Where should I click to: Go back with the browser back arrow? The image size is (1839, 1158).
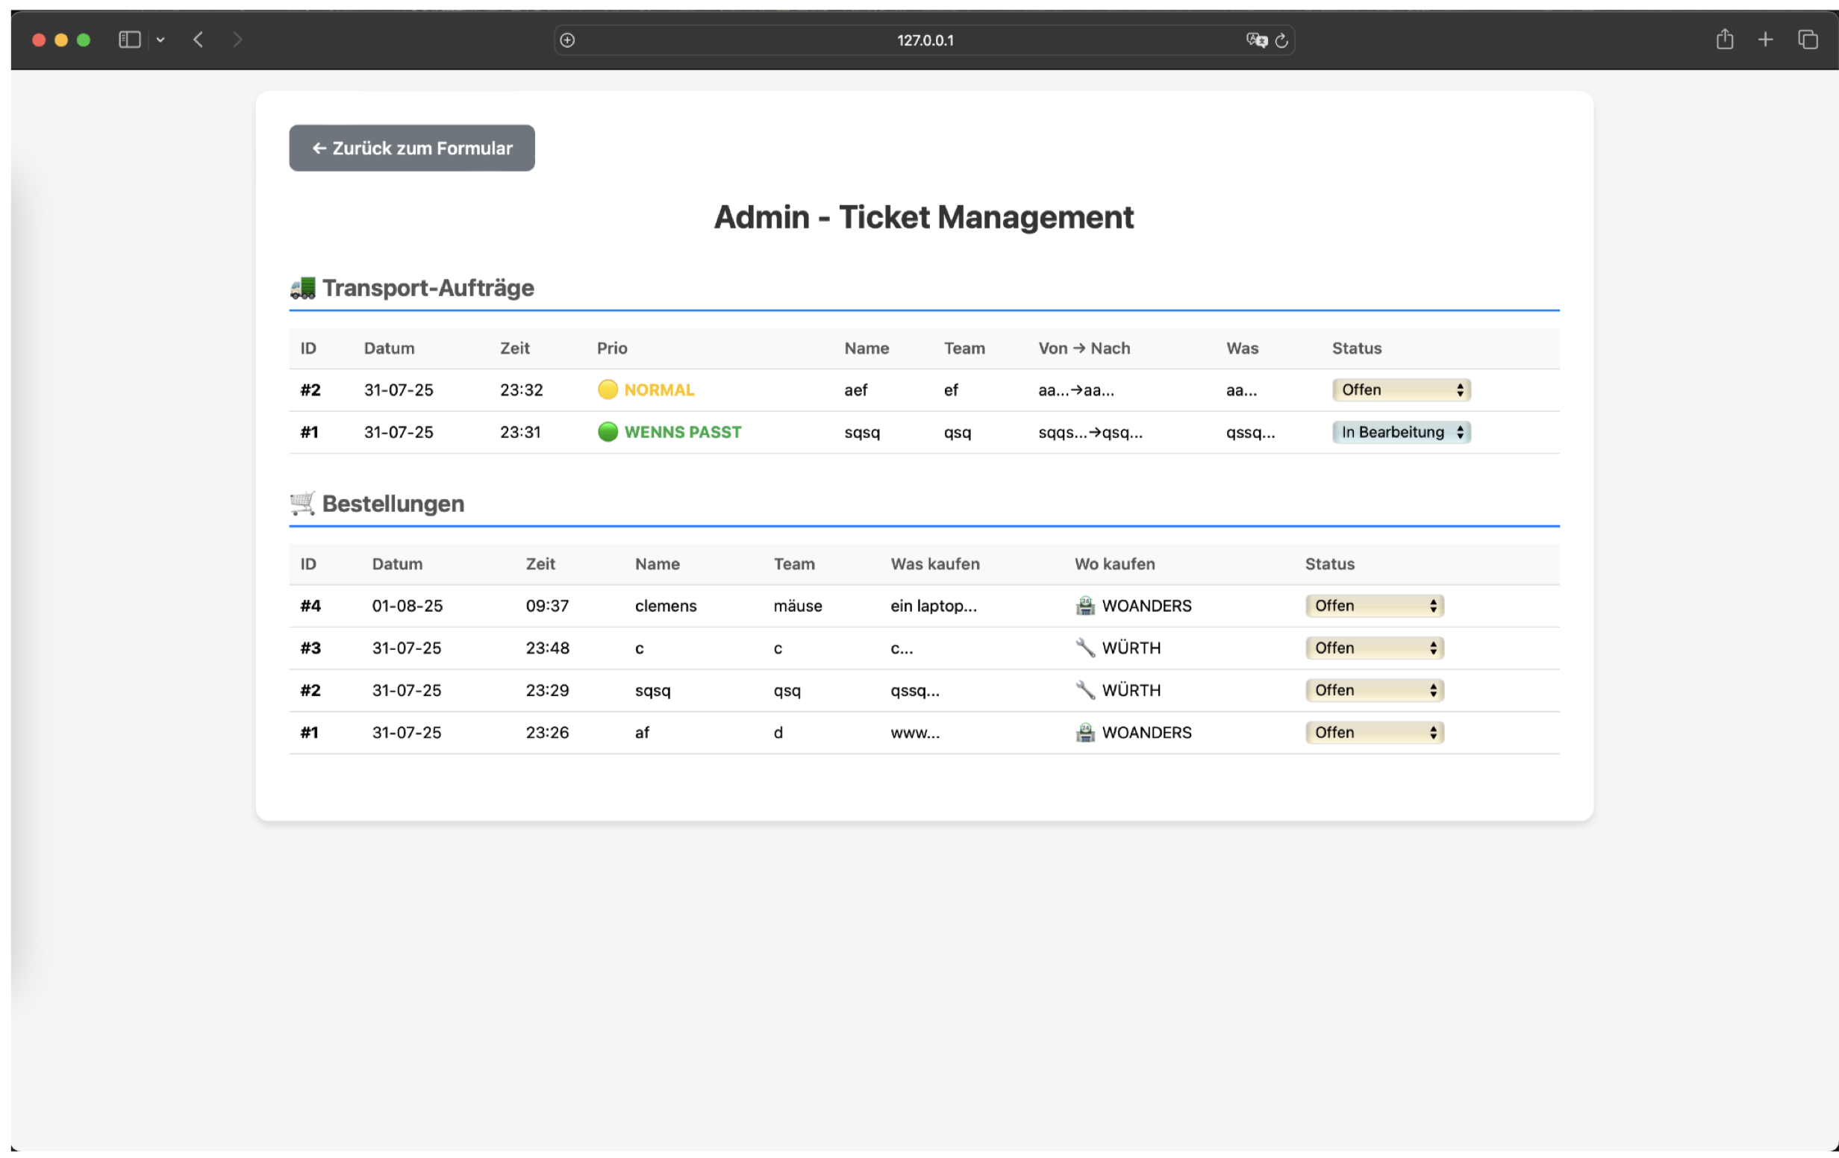[x=199, y=40]
